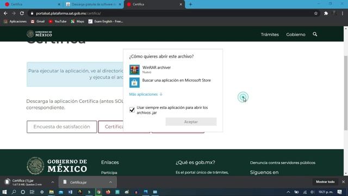
Task: Uncheck 'Usar siempre esta aplicación' checkbox
Action: coord(132,110)
